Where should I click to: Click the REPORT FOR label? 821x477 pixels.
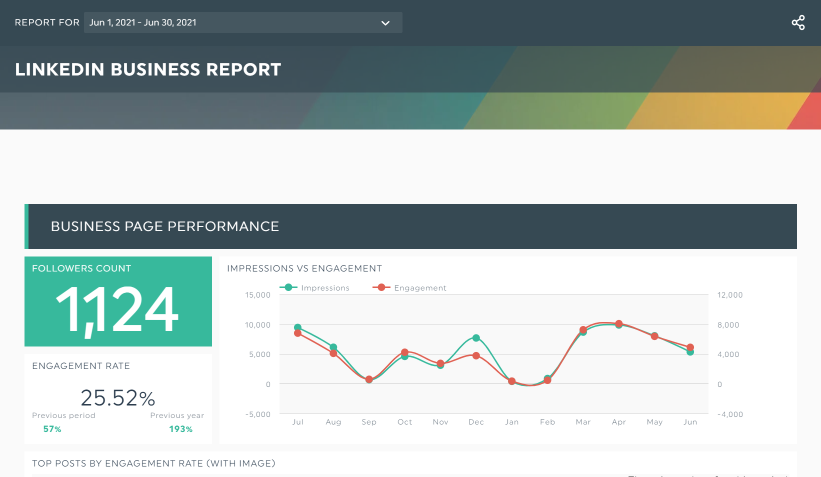47,22
